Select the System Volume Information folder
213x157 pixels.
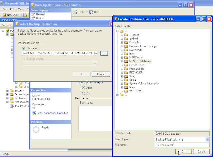click(144, 84)
